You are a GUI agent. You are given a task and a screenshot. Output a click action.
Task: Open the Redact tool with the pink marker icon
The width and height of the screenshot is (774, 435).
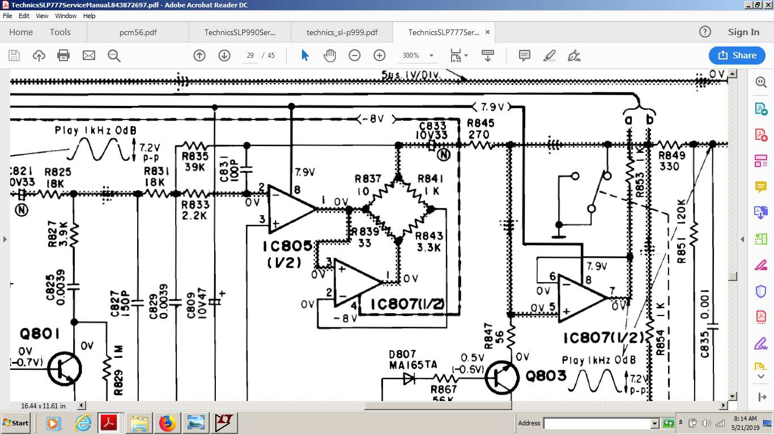[760, 265]
